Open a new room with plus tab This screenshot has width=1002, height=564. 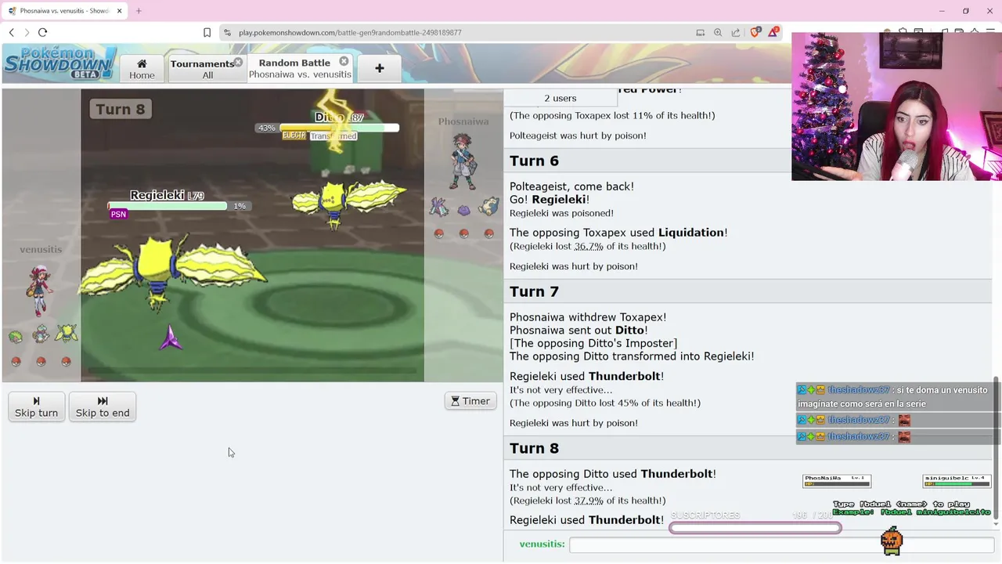pos(380,69)
